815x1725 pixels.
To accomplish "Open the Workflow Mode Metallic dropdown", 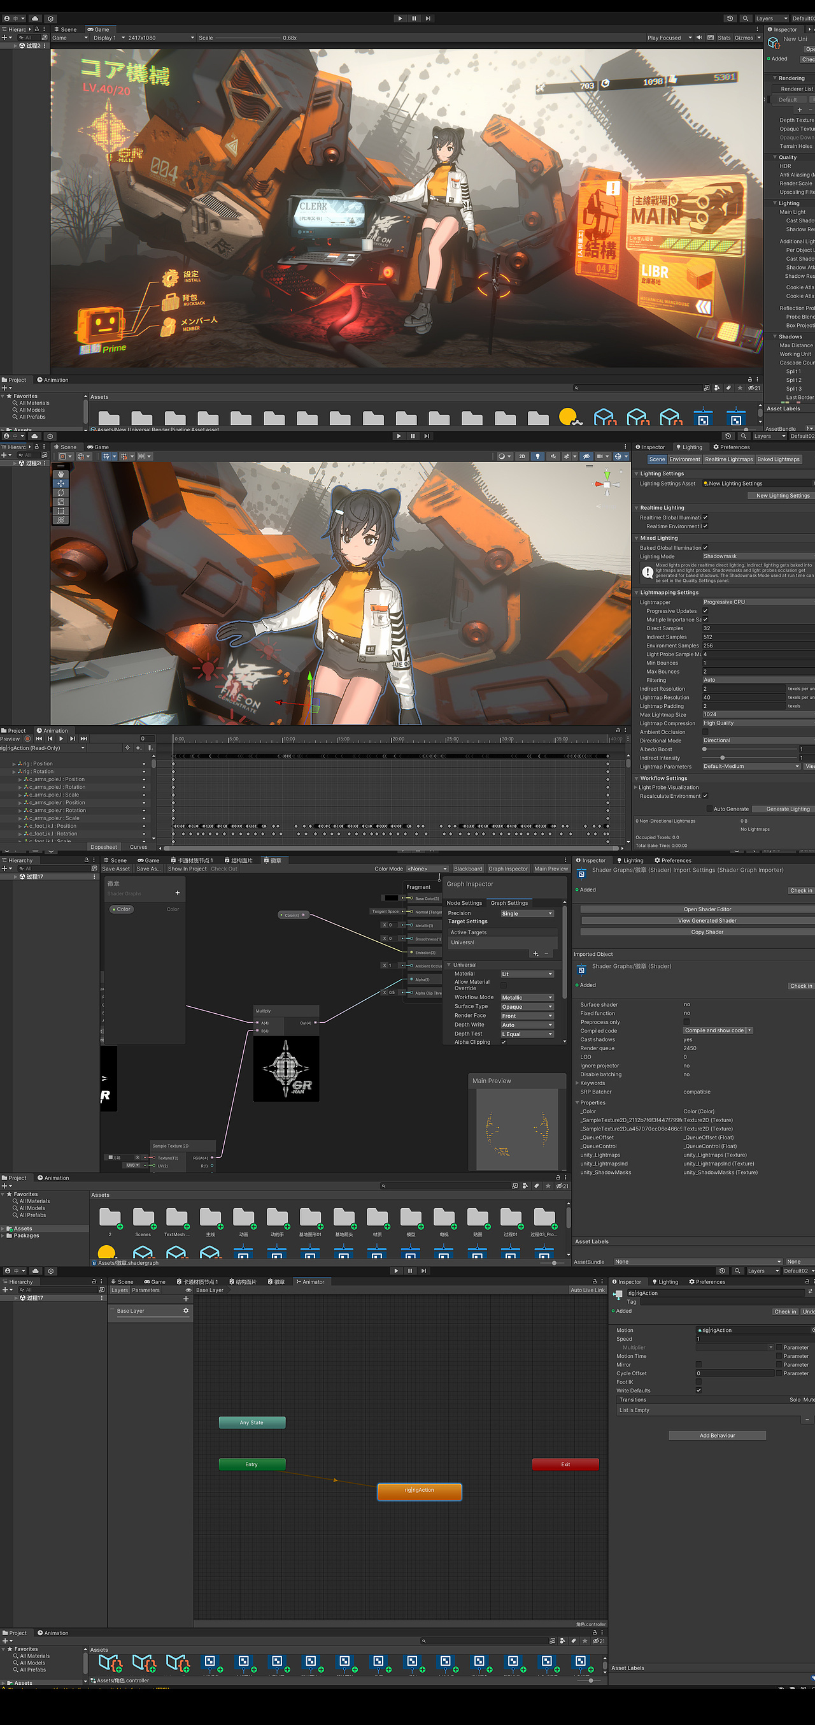I will coord(527,997).
